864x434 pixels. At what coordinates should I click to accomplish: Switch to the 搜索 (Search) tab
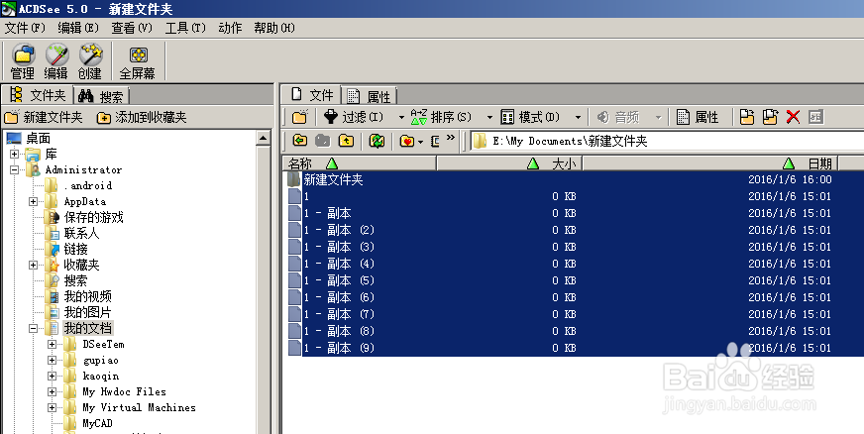(101, 96)
